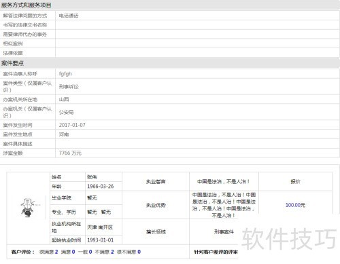The width and height of the screenshot is (340, 264).
Task: Select the 河南 occurrence place value
Action: (64, 134)
